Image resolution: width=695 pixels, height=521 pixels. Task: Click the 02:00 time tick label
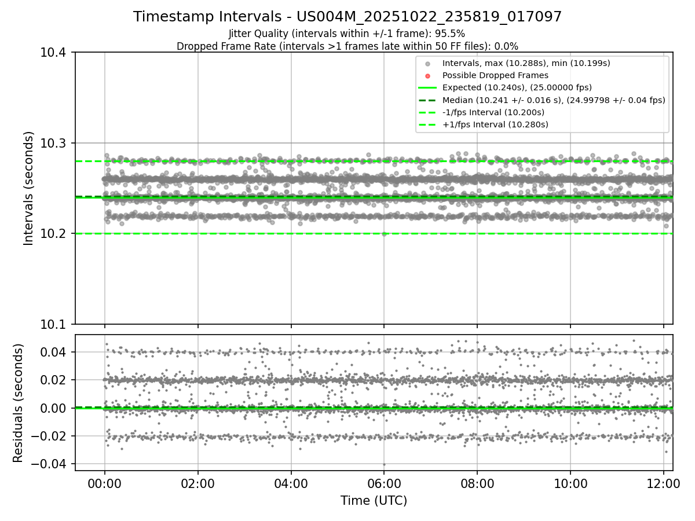197,482
